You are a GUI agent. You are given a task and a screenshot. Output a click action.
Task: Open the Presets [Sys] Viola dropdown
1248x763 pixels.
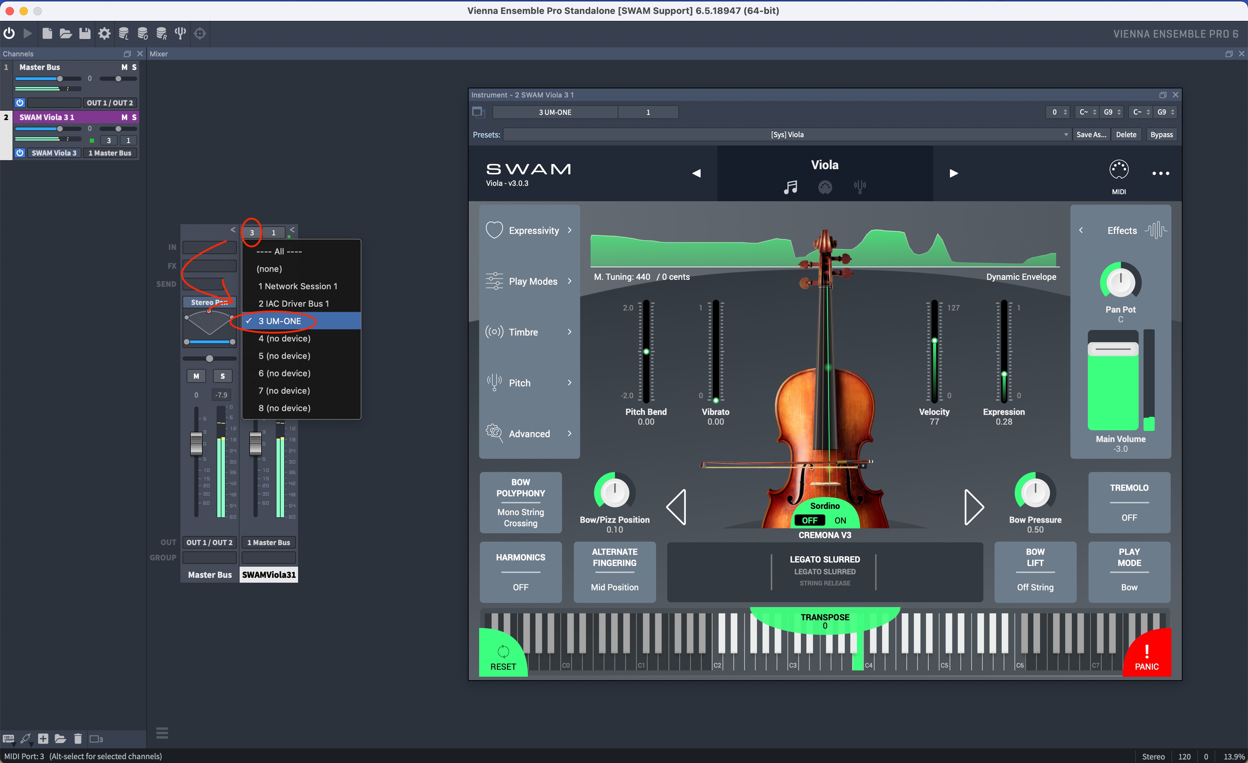coord(787,135)
